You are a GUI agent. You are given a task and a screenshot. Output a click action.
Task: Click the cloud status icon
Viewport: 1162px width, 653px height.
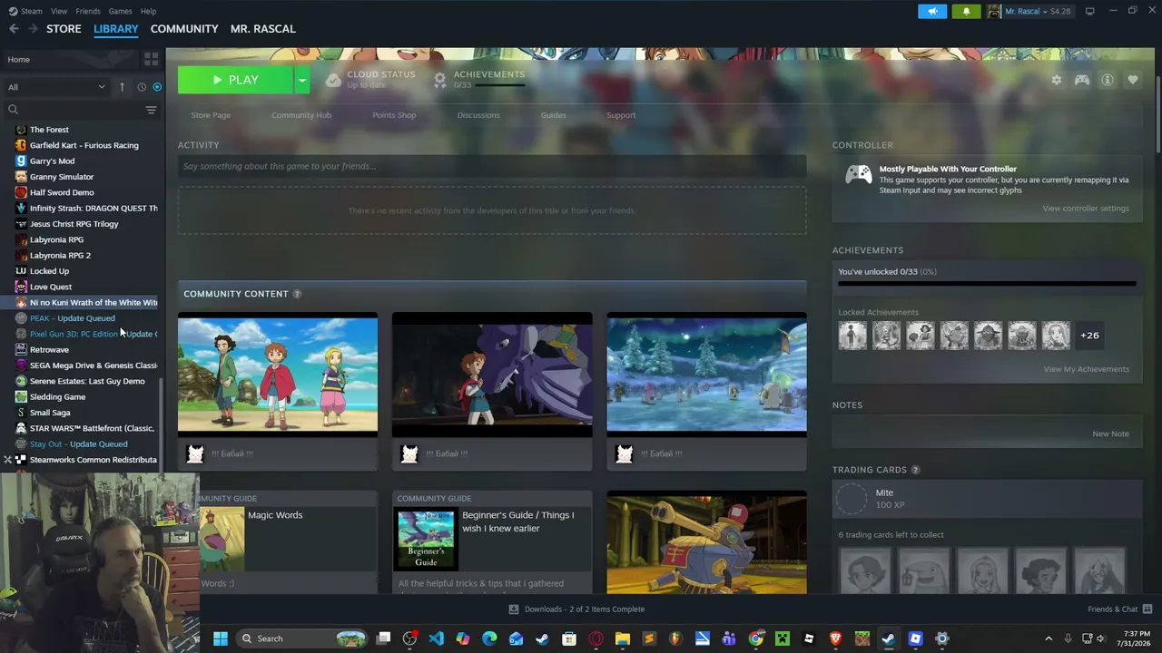coord(333,80)
